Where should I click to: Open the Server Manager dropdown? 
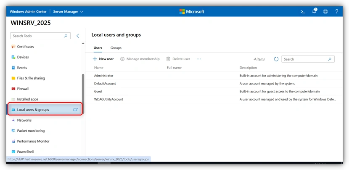coord(68,12)
